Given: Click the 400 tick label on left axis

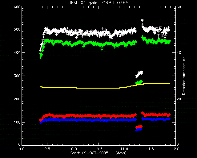Looking at the screenshot, I should (x=17, y=52).
